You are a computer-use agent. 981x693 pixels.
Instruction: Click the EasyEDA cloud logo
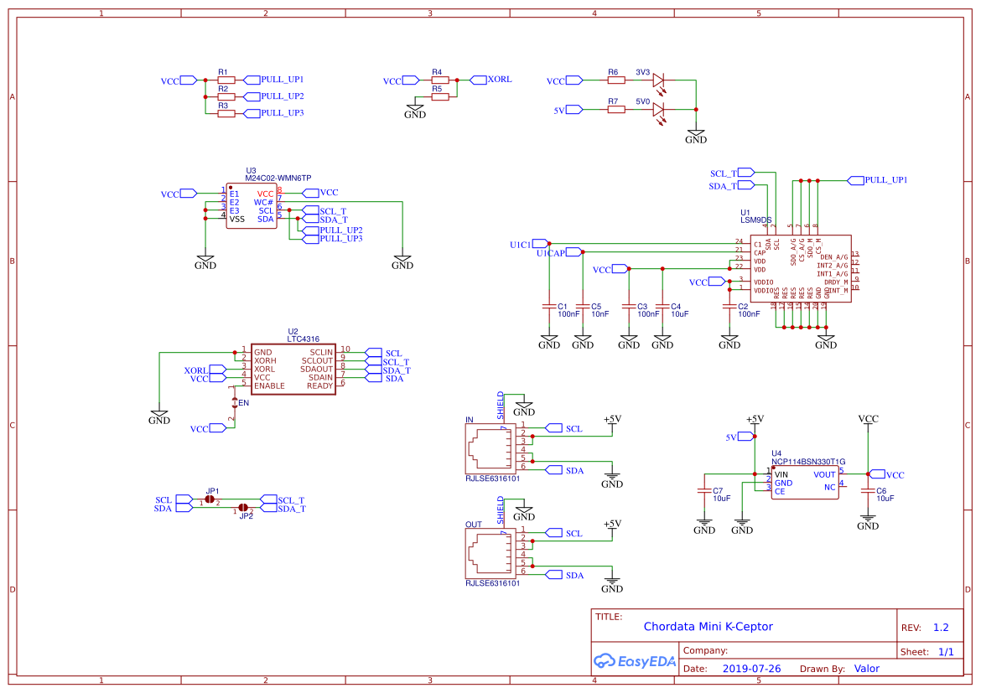606,661
